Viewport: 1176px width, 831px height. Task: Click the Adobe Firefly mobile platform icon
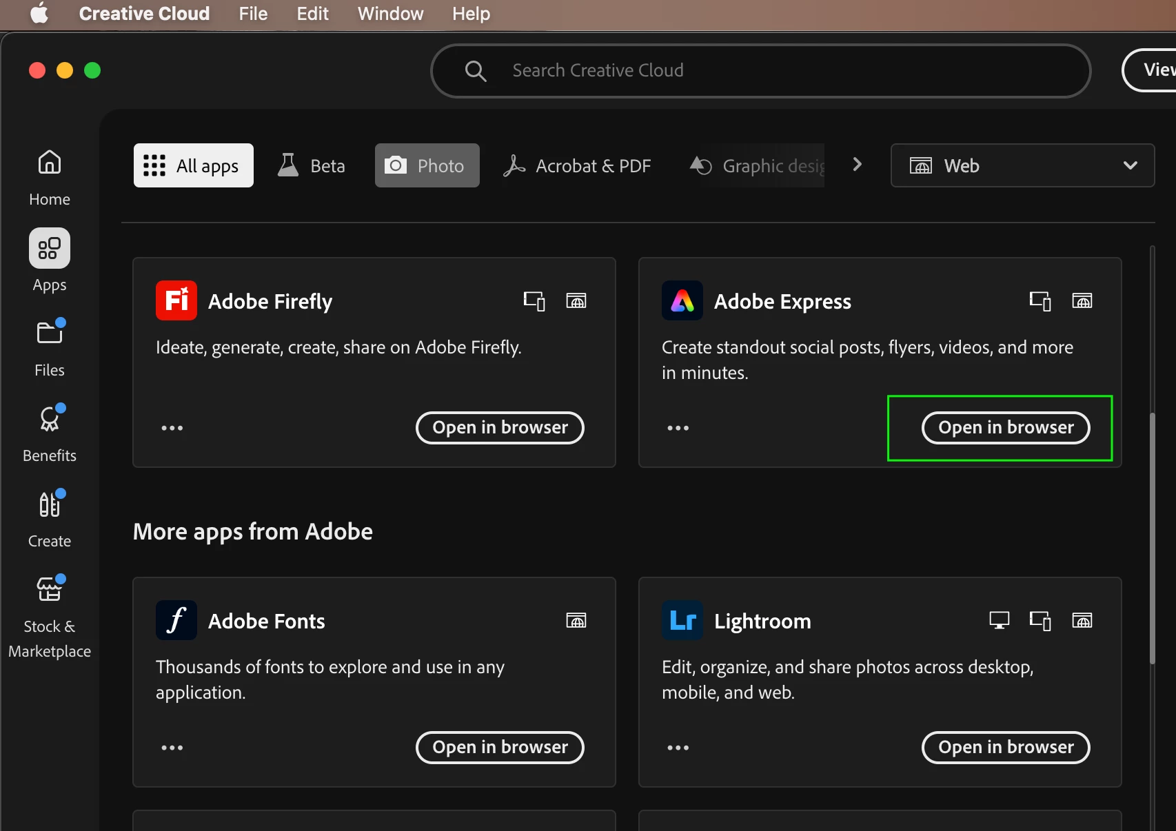[x=534, y=301]
